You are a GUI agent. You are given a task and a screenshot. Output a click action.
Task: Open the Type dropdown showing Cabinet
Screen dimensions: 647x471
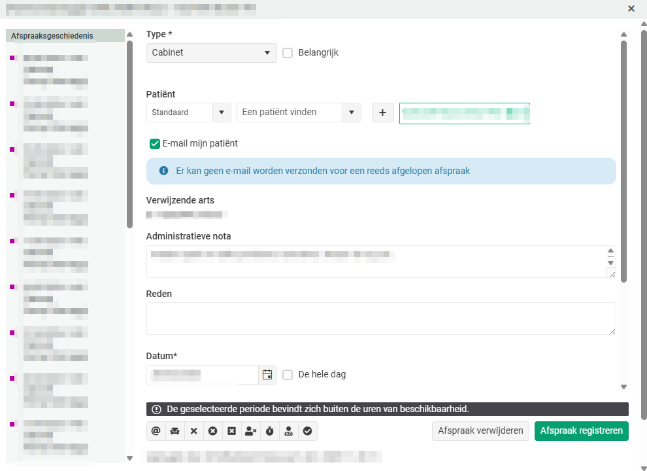[x=211, y=53]
